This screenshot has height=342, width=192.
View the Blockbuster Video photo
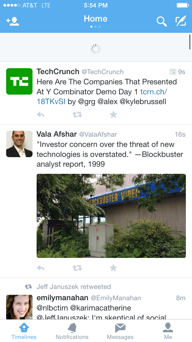[111, 216]
